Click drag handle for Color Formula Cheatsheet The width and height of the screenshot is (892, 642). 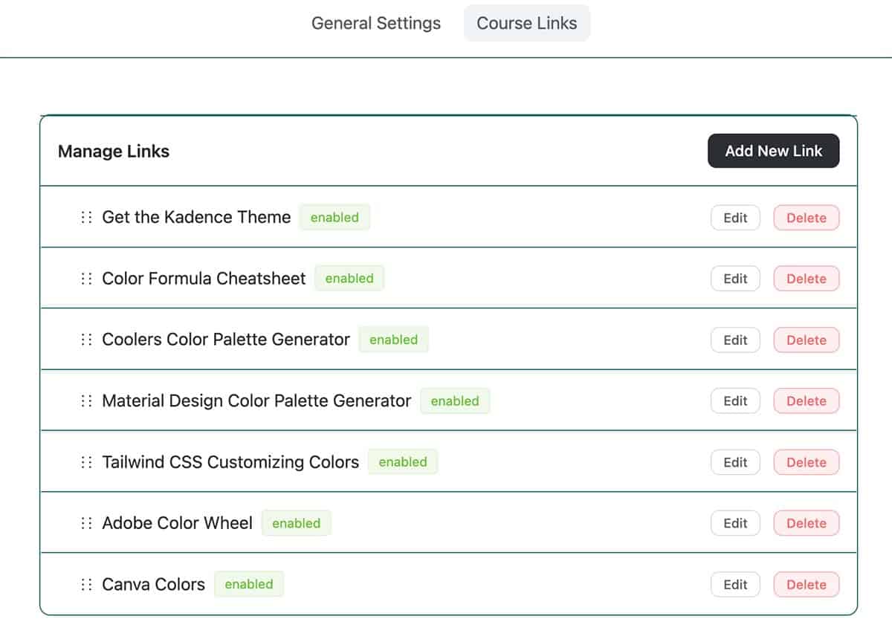coord(86,278)
